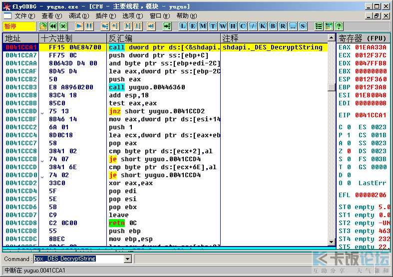
Task: Click the Open file toolbar icon
Action: tap(43, 26)
